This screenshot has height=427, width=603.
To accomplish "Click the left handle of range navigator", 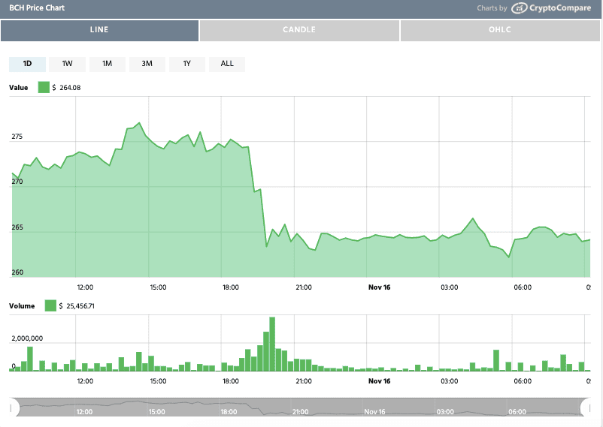I will click(x=12, y=408).
